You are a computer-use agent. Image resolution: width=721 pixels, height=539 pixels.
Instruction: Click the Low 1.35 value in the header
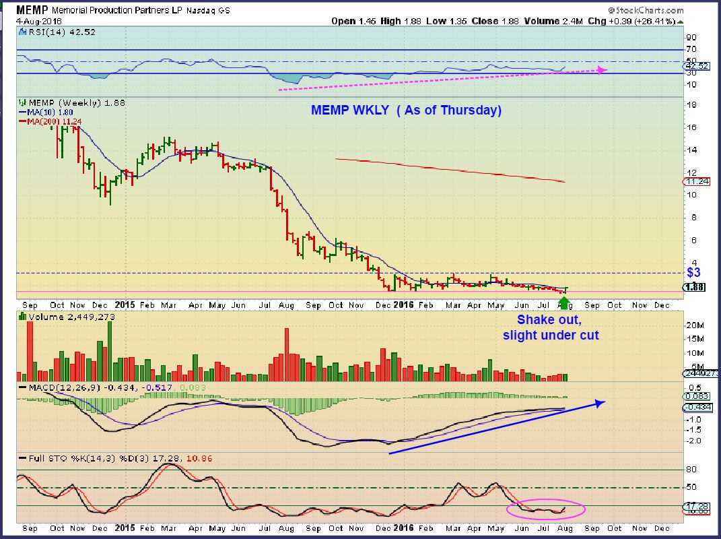(x=446, y=21)
